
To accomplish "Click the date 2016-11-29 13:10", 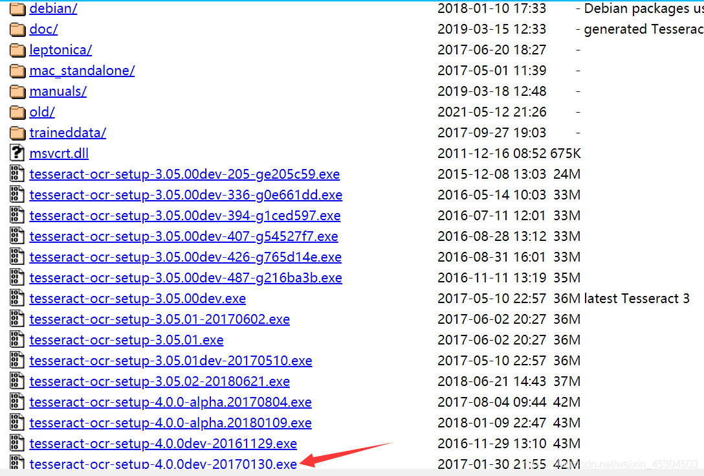I will 492,443.
